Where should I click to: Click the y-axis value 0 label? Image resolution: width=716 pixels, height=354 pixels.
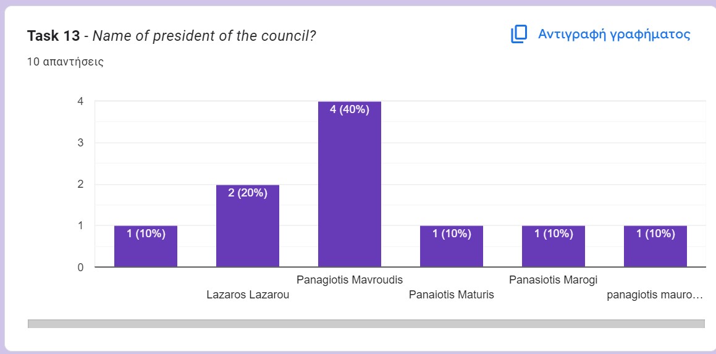[80, 268]
